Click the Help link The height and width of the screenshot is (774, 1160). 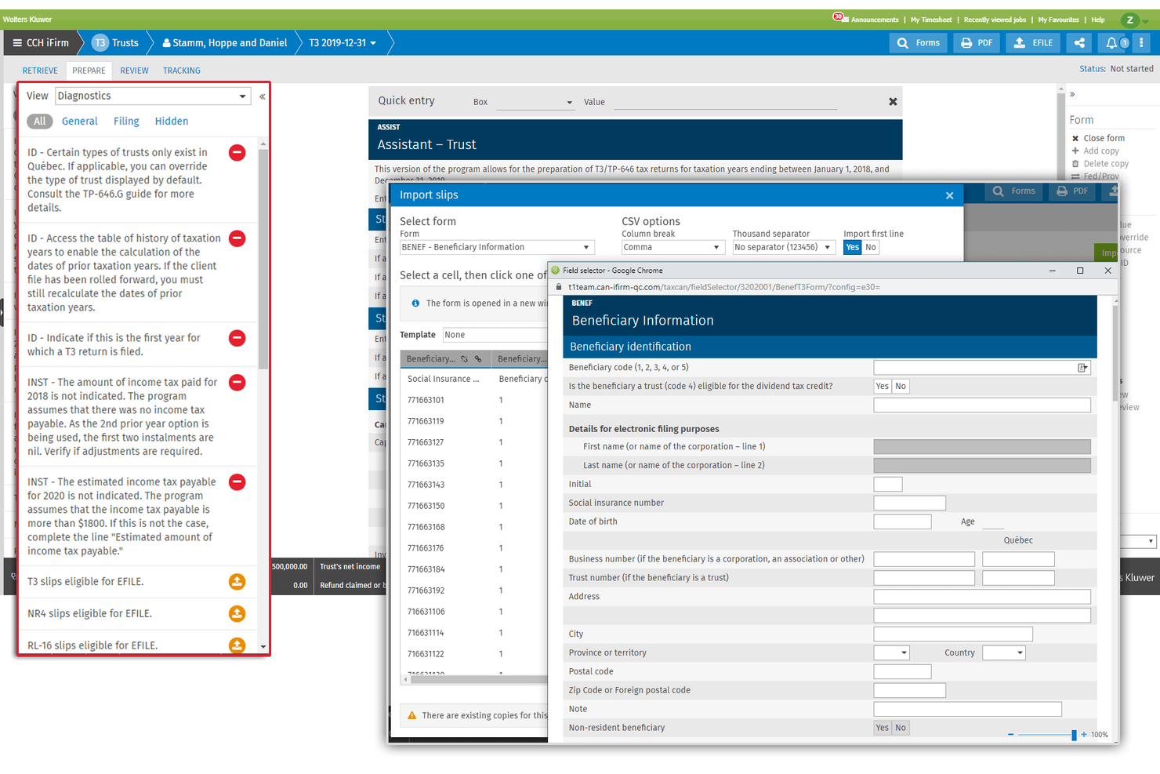[1098, 20]
